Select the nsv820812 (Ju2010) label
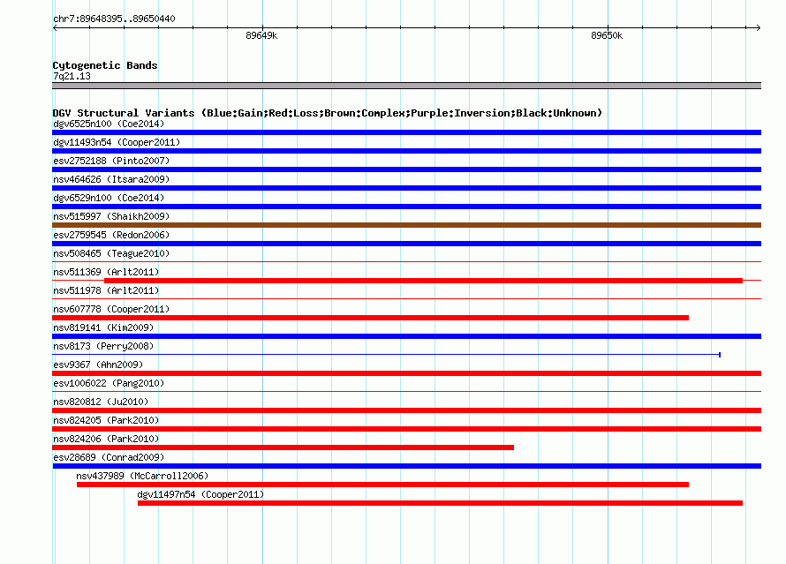Image resolution: width=786 pixels, height=564 pixels. click(101, 402)
